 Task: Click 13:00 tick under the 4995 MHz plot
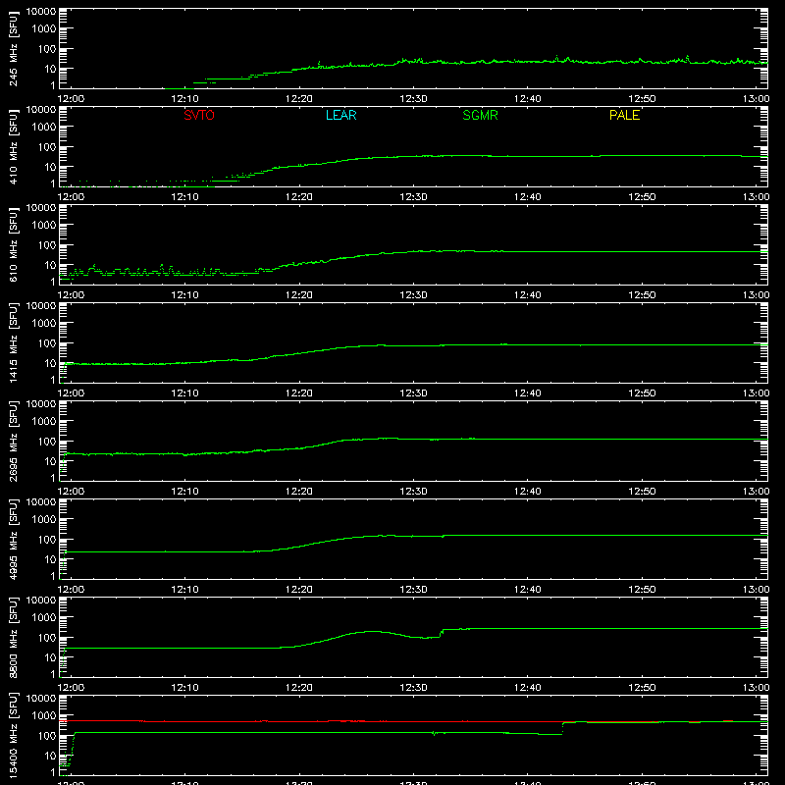pos(756,590)
